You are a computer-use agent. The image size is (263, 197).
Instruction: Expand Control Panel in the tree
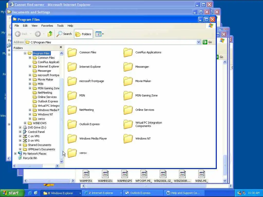20,132
